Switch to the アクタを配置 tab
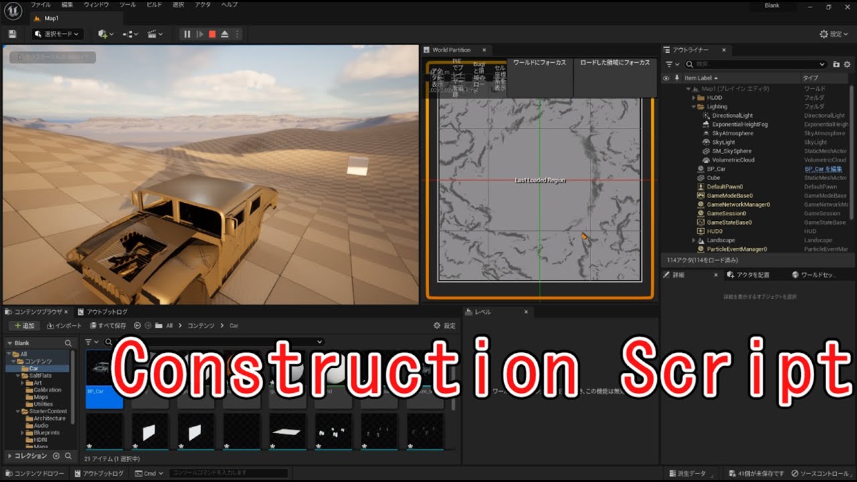This screenshot has height=482, width=857. (749, 275)
